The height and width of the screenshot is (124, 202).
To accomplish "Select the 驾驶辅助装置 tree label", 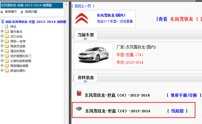I will [19, 66].
